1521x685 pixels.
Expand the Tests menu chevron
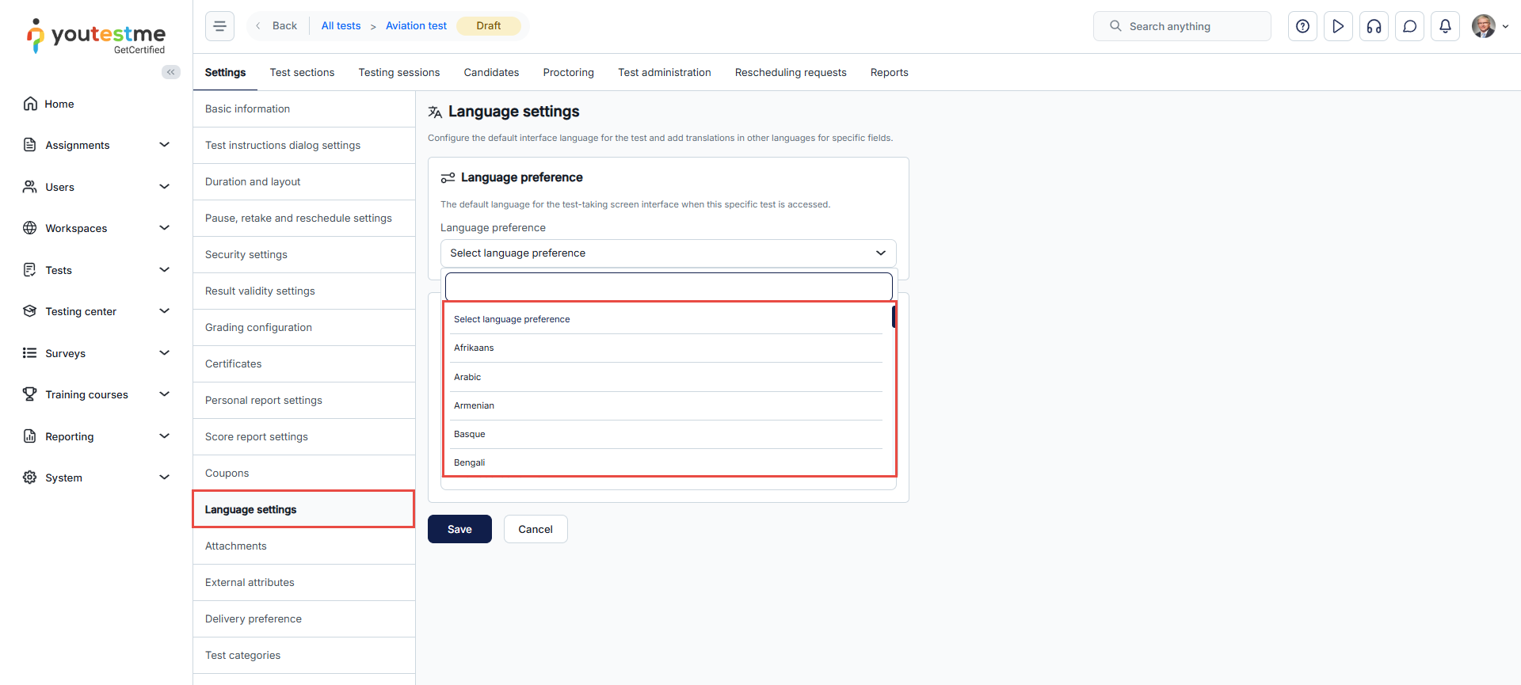point(165,270)
